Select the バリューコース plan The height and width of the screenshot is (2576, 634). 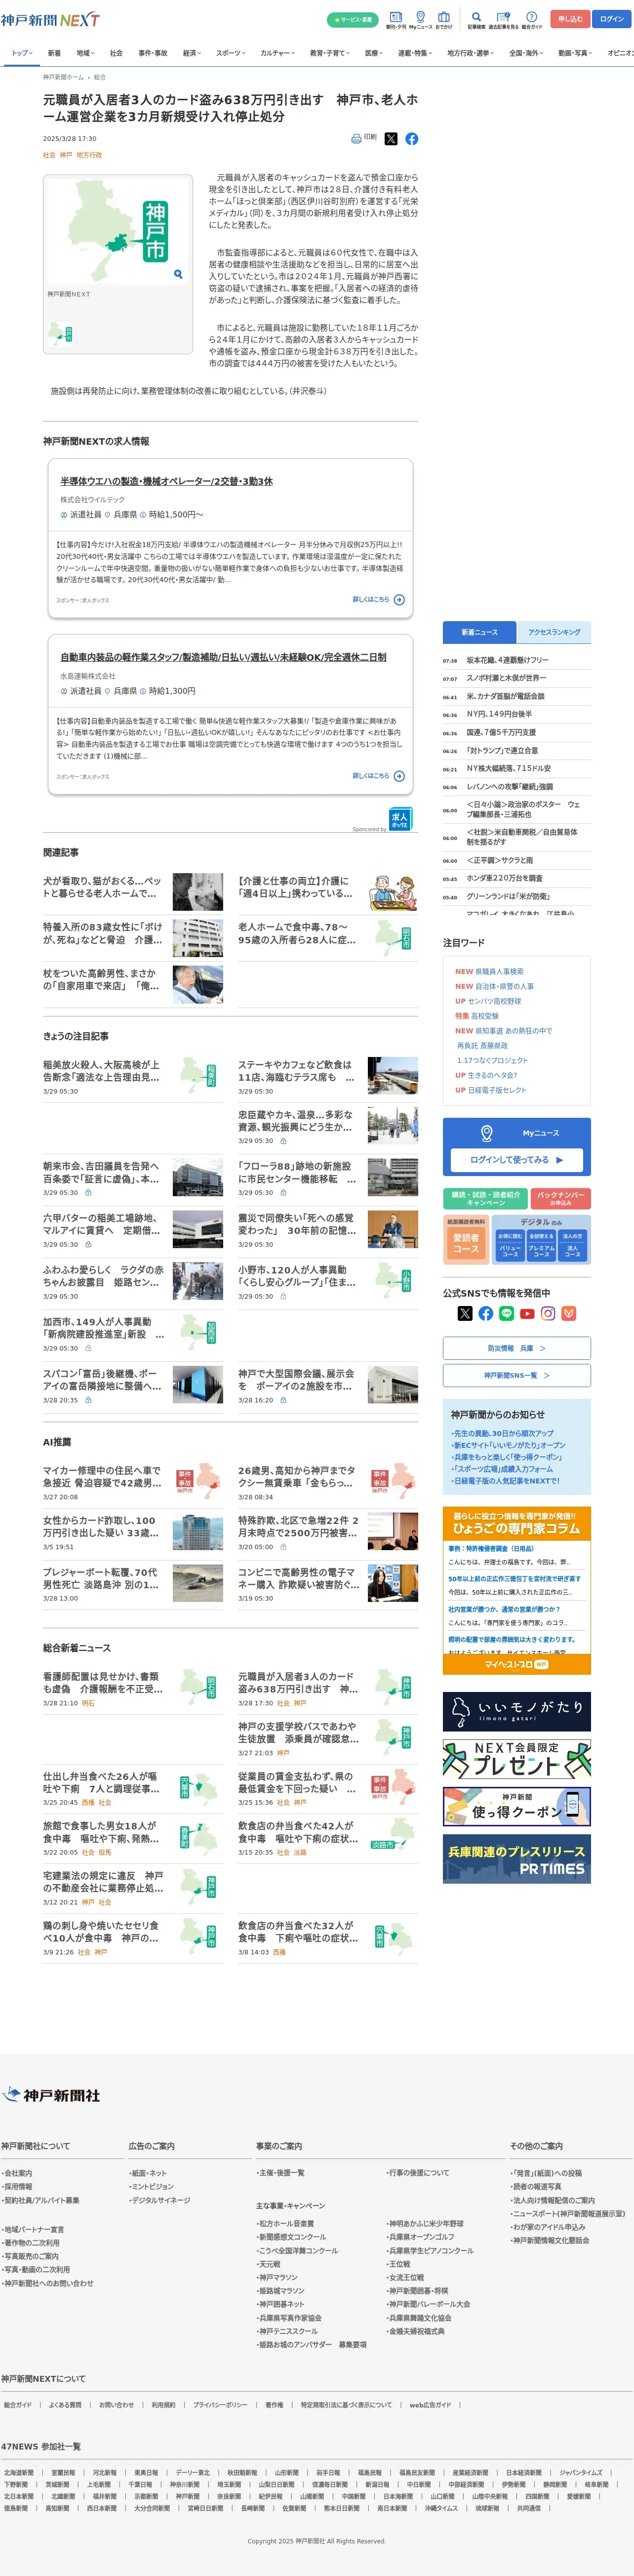pos(510,1244)
